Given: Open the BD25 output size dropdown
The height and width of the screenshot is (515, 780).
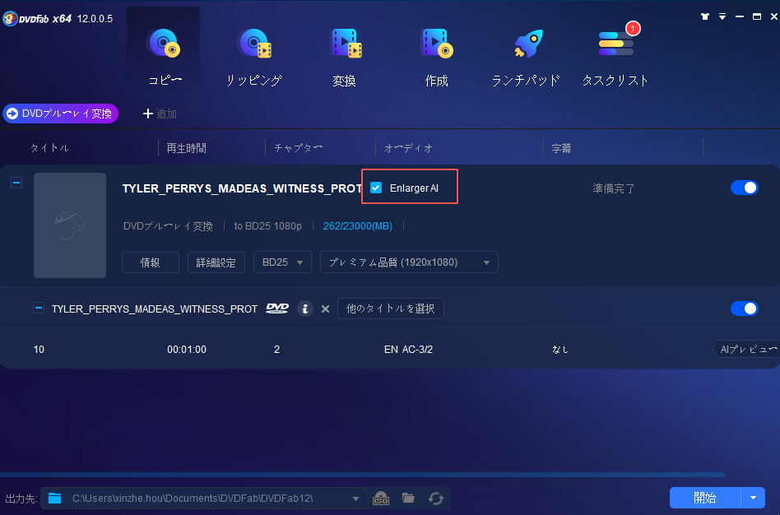Looking at the screenshot, I should 282,262.
